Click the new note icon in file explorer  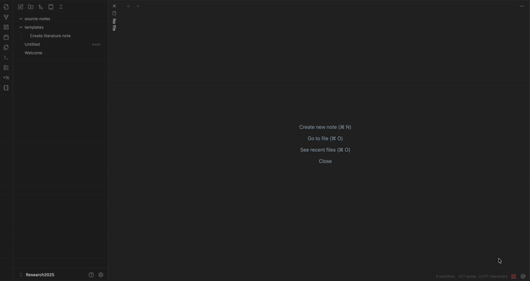[x=21, y=7]
